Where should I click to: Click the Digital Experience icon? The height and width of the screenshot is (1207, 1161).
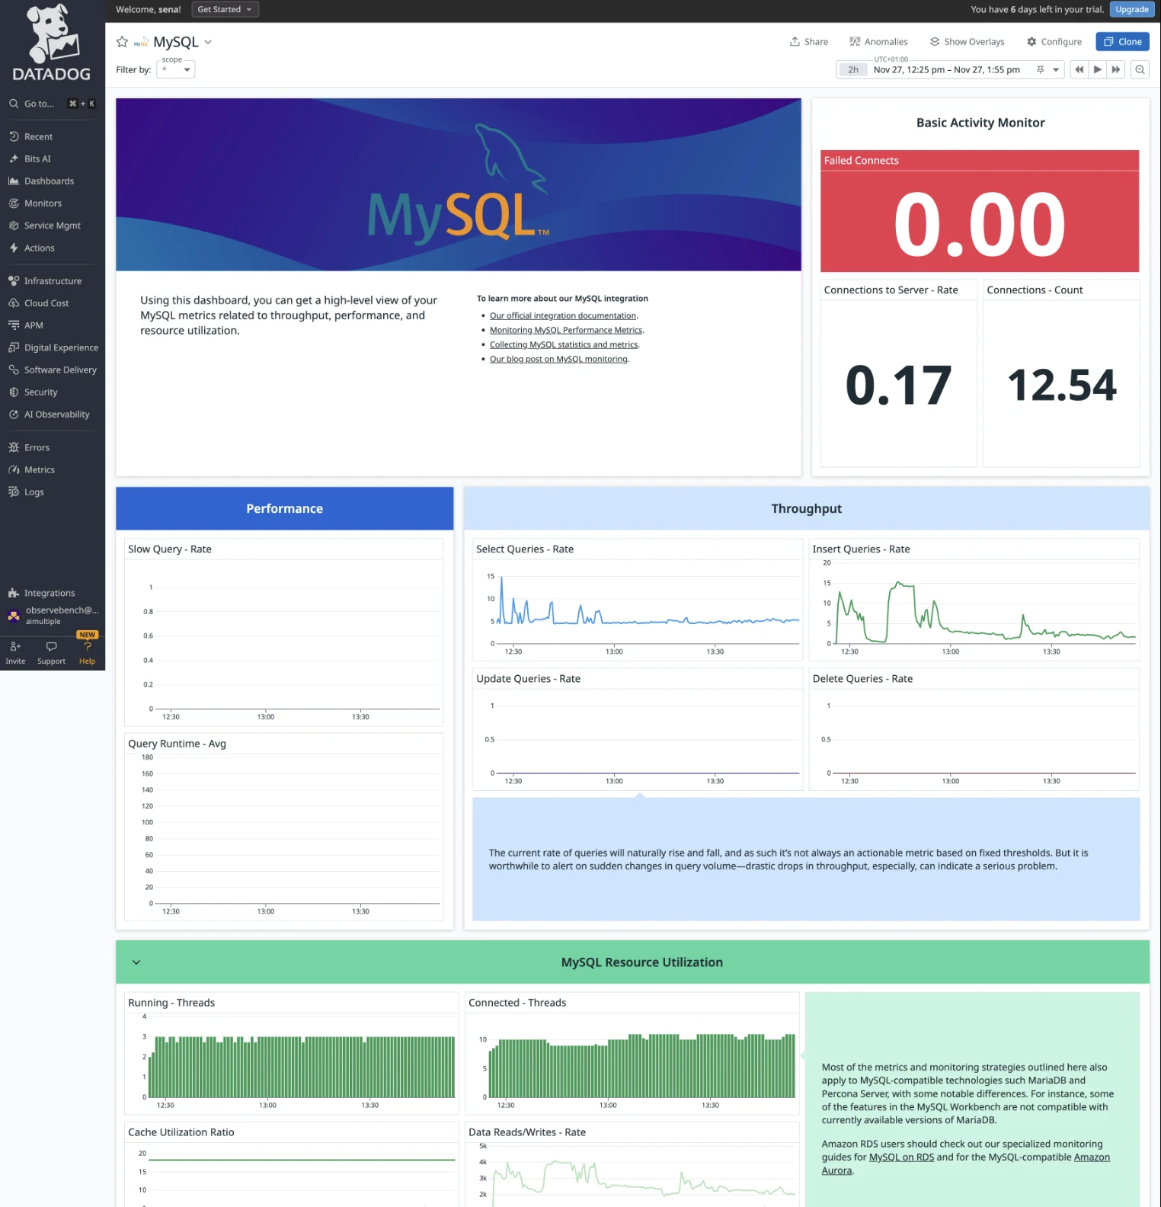[14, 347]
